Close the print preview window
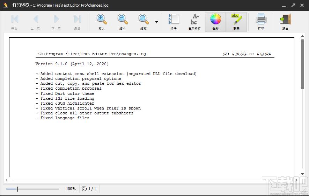This screenshot has width=309, height=196. tap(302, 5)
